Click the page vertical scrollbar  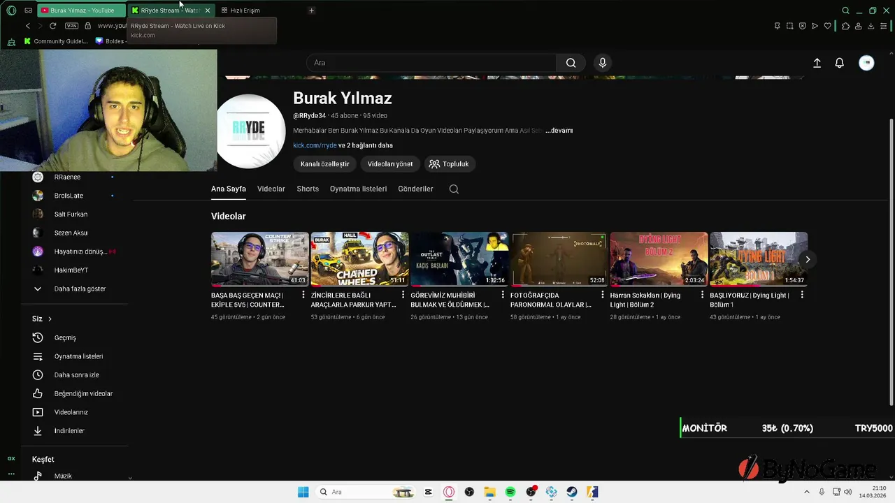pos(891,262)
